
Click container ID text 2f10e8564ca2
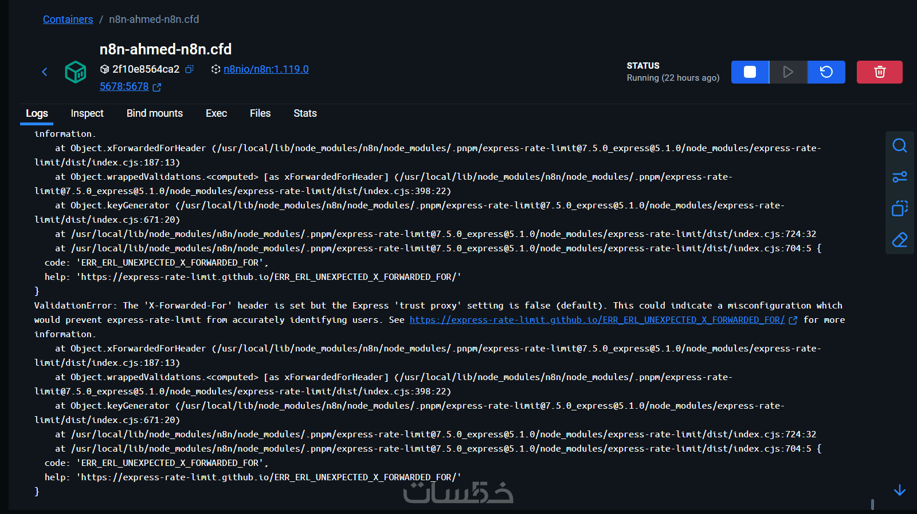[x=146, y=69]
